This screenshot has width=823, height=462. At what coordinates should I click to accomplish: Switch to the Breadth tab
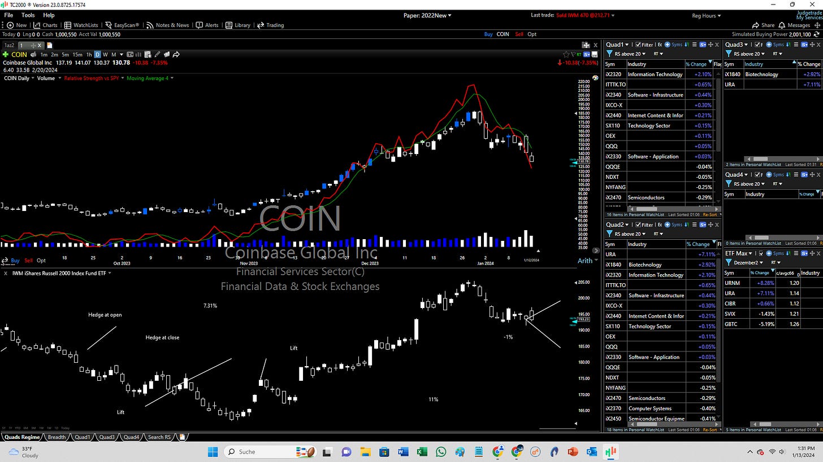coord(57,437)
